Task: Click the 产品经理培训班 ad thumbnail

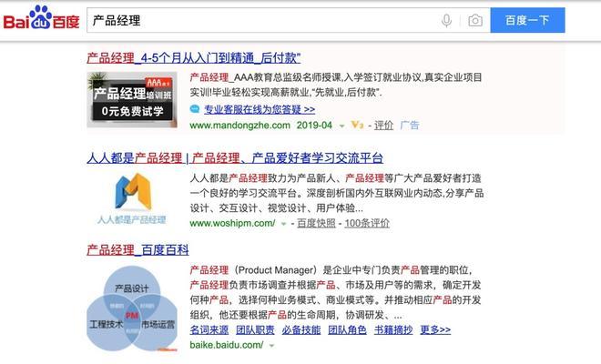Action: click(132, 99)
